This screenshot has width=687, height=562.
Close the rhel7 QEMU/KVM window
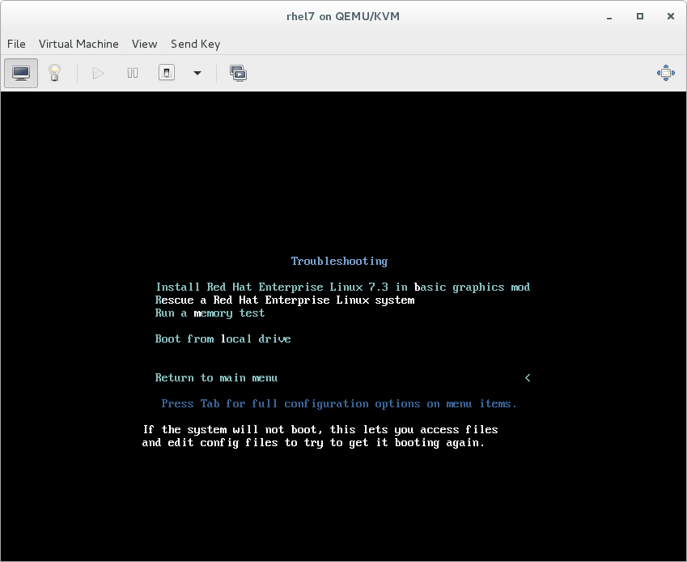[x=670, y=16]
